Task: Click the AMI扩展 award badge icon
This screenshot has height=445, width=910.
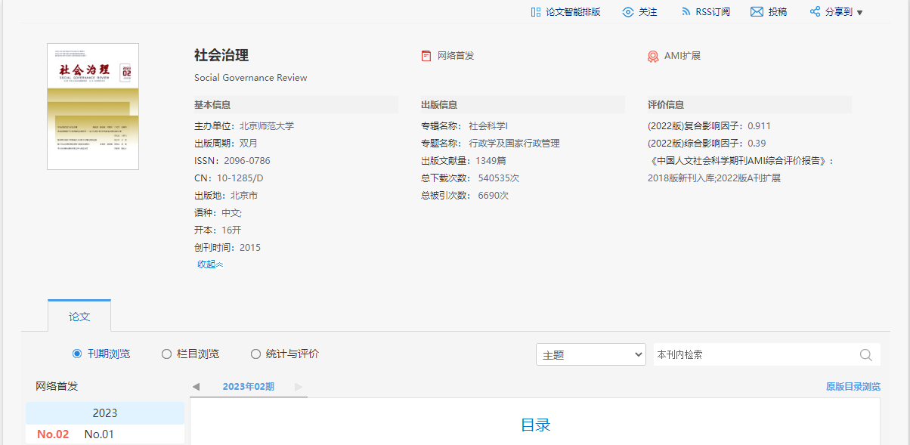Action: tap(653, 56)
